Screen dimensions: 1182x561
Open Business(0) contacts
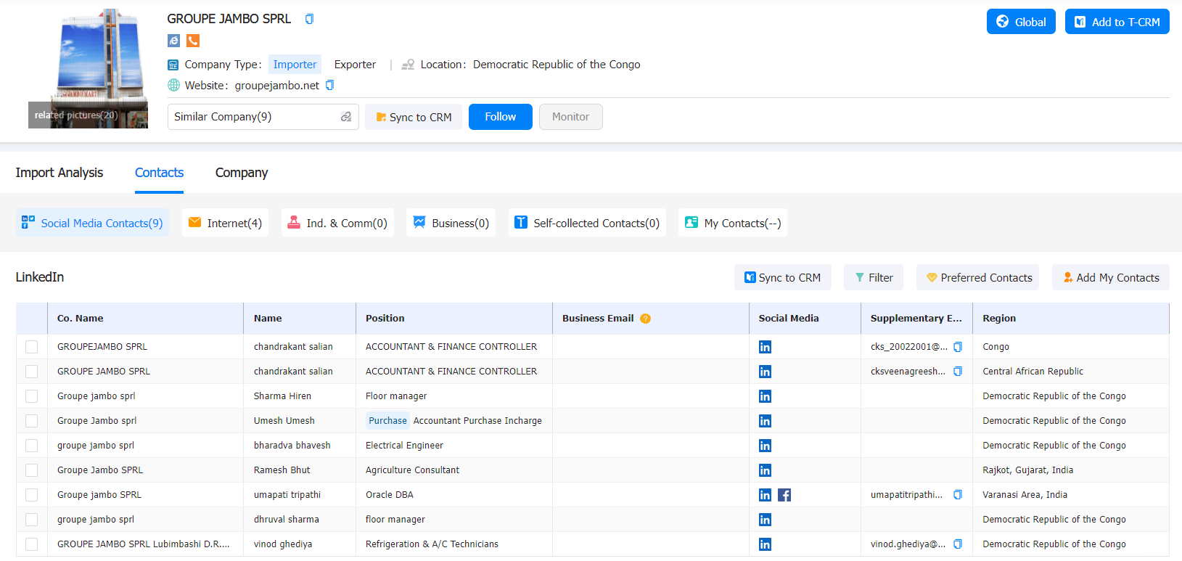pos(451,223)
